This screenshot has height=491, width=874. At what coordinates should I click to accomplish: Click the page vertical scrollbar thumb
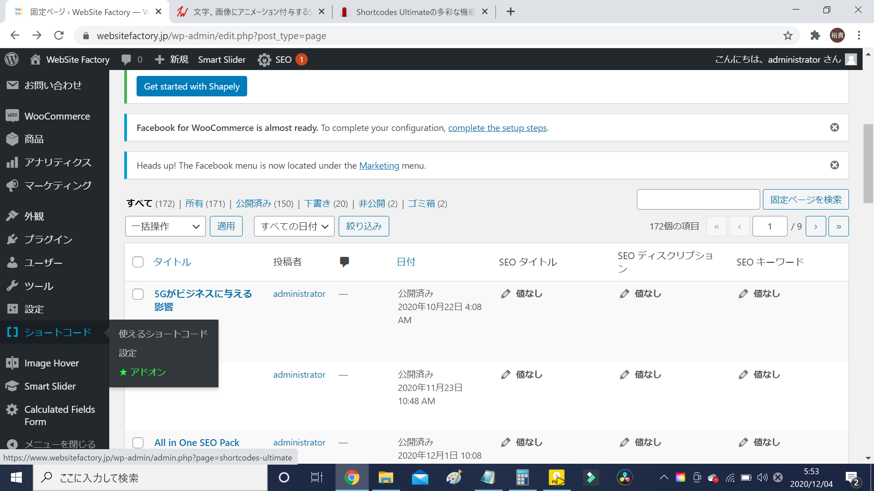(x=868, y=164)
